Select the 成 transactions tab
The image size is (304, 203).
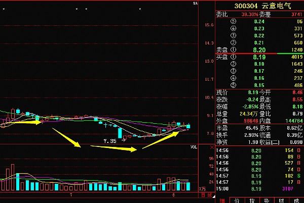click(x=296, y=200)
